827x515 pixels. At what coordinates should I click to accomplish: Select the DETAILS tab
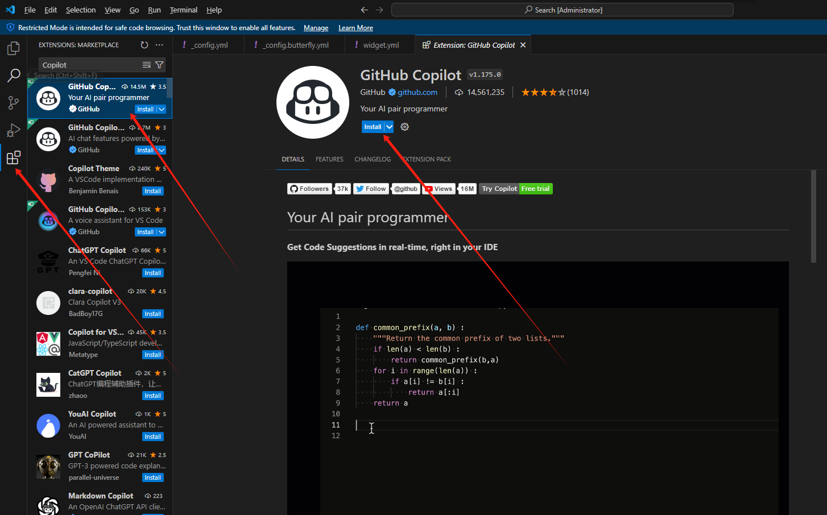point(293,159)
